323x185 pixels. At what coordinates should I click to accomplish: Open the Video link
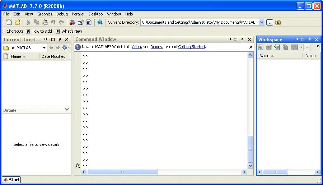coord(136,47)
